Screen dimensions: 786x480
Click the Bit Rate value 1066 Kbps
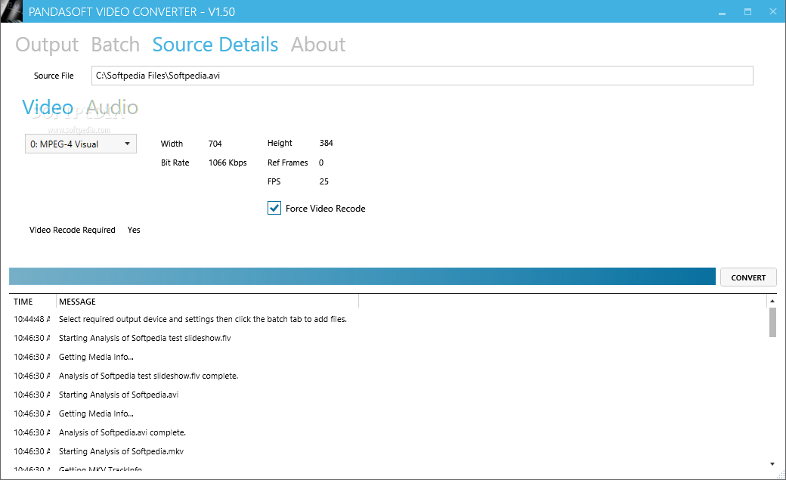227,163
